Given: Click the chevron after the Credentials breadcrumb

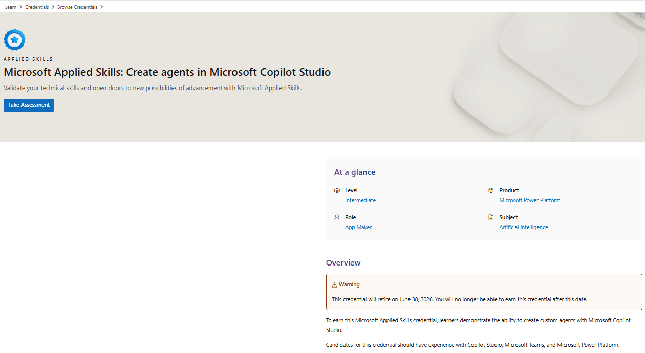Looking at the screenshot, I should pos(53,7).
